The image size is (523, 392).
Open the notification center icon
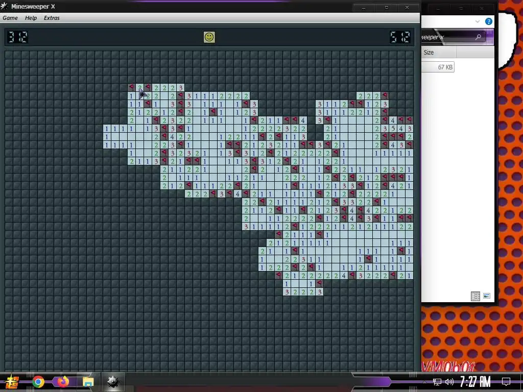point(506,382)
